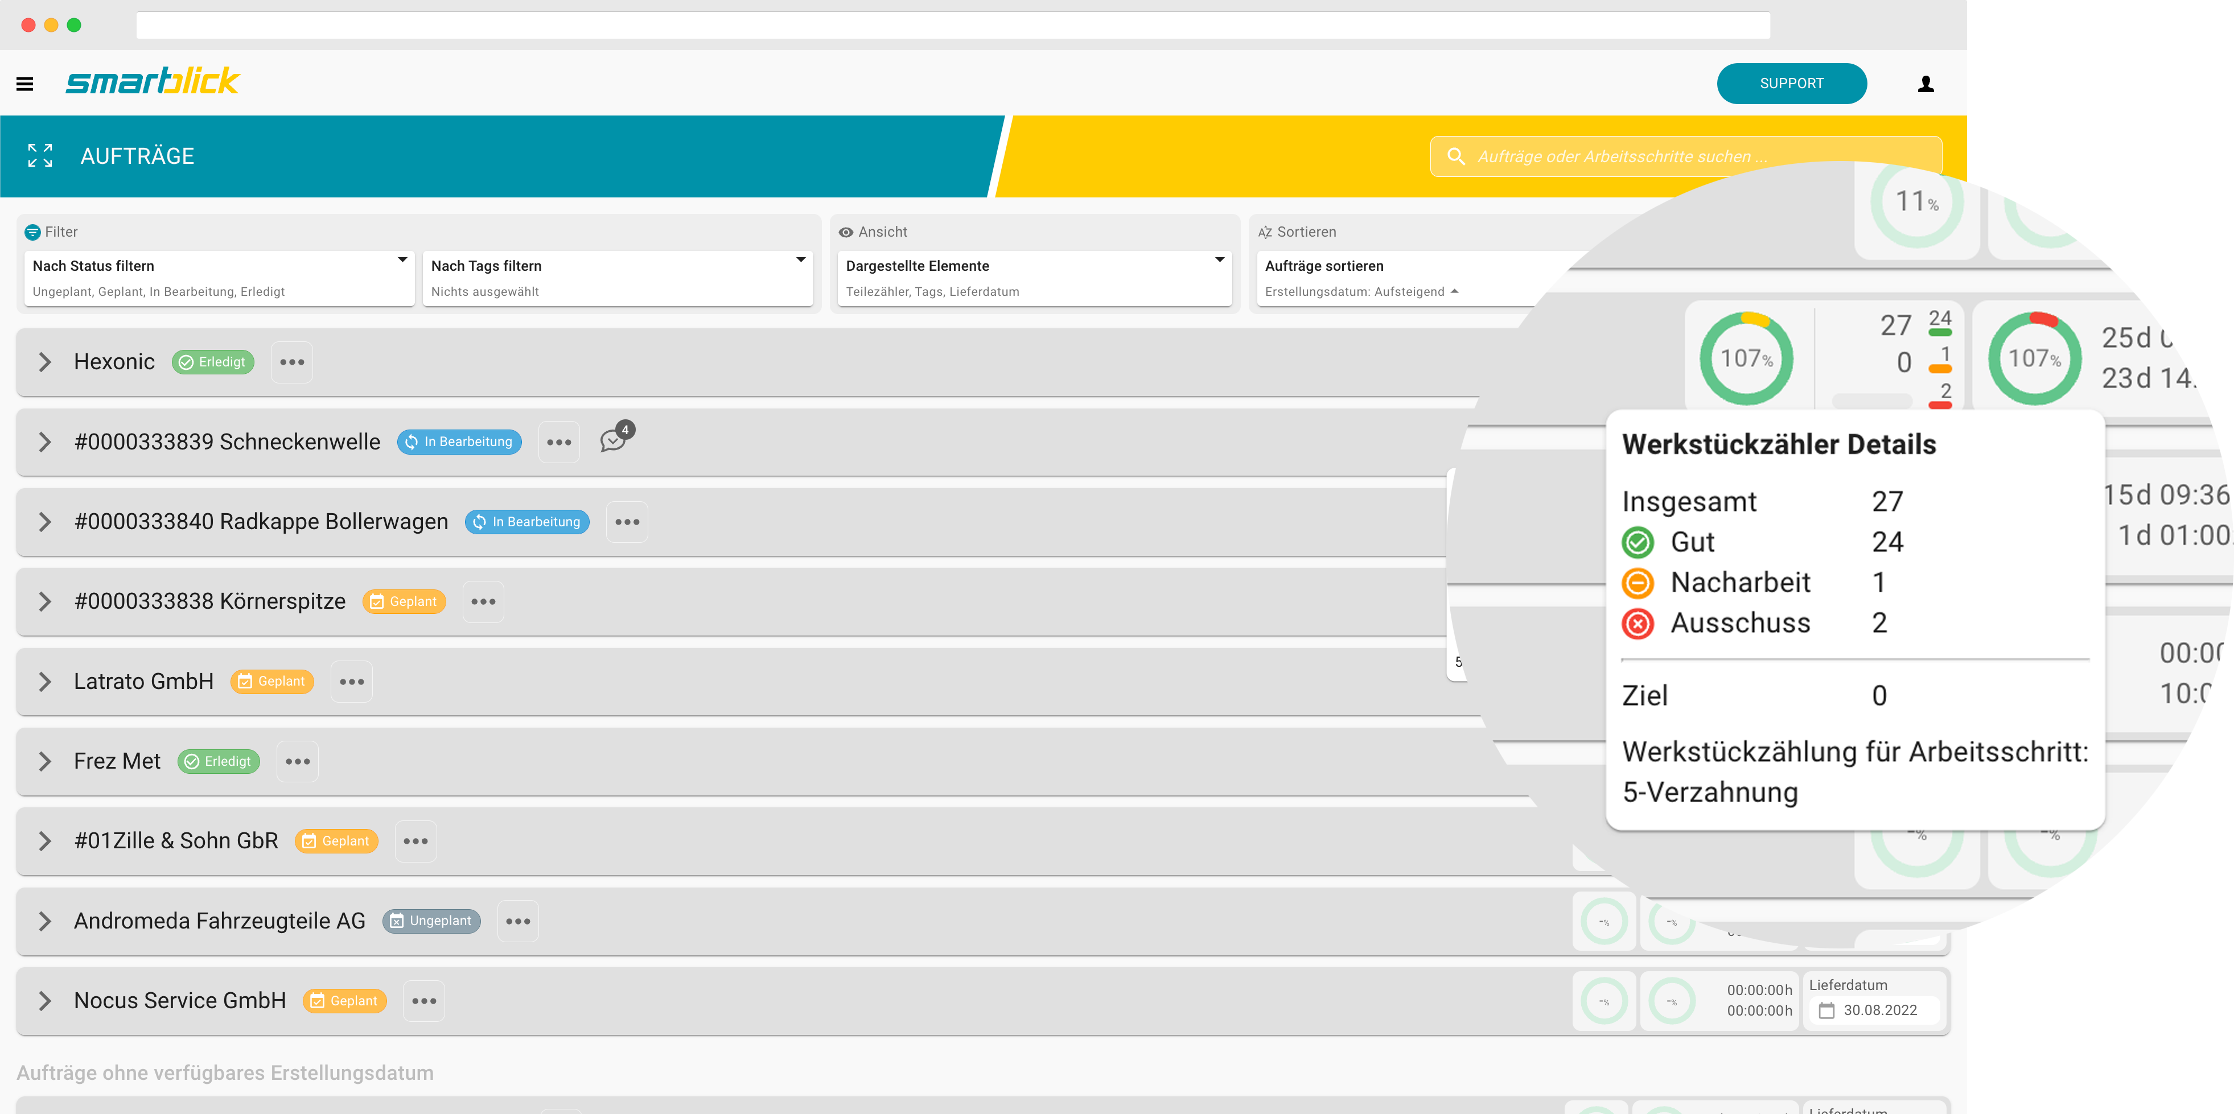Expand the Nocus Service GmbH row
This screenshot has width=2234, height=1114.
(x=44, y=1000)
